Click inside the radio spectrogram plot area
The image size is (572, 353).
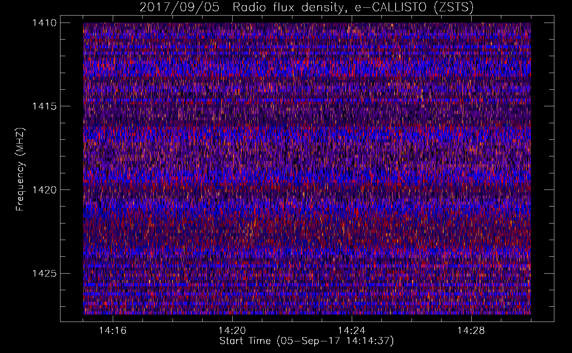point(307,168)
